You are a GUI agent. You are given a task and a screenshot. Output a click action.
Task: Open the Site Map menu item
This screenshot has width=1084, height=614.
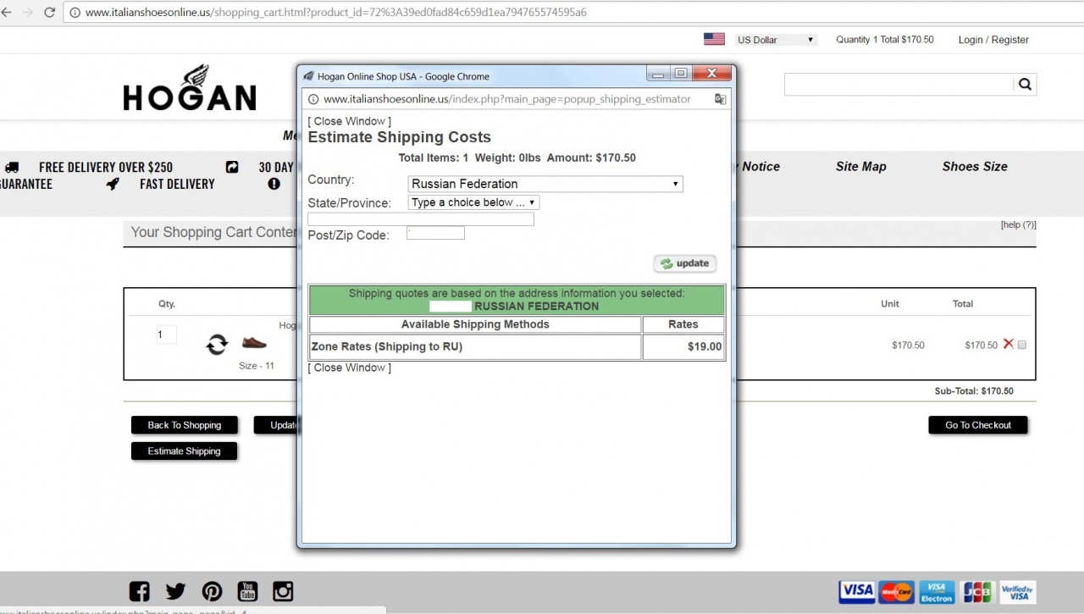860,167
